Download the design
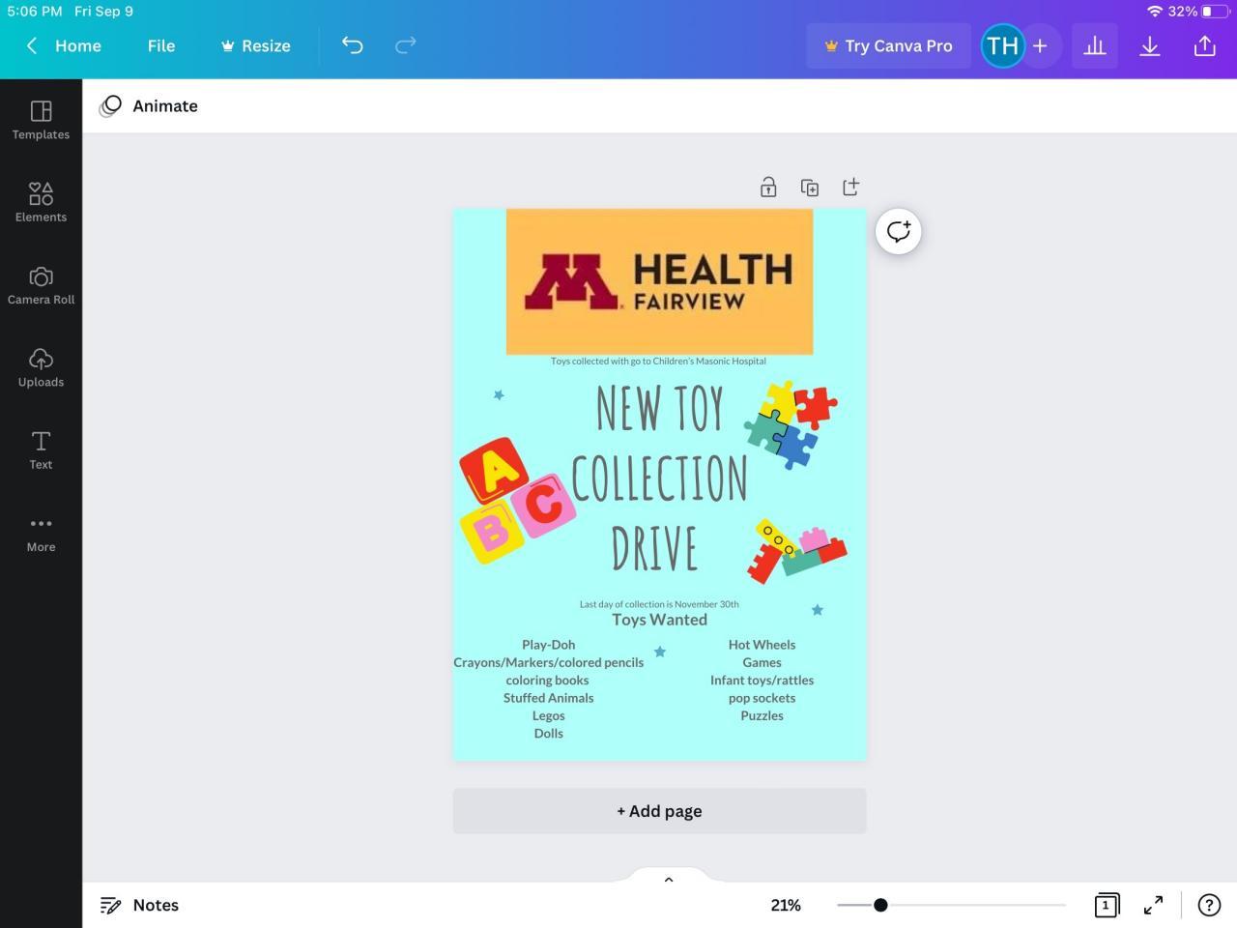 (x=1150, y=45)
